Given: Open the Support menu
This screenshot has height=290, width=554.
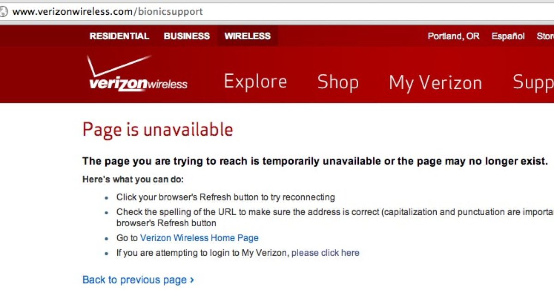Looking at the screenshot, I should pos(533,83).
